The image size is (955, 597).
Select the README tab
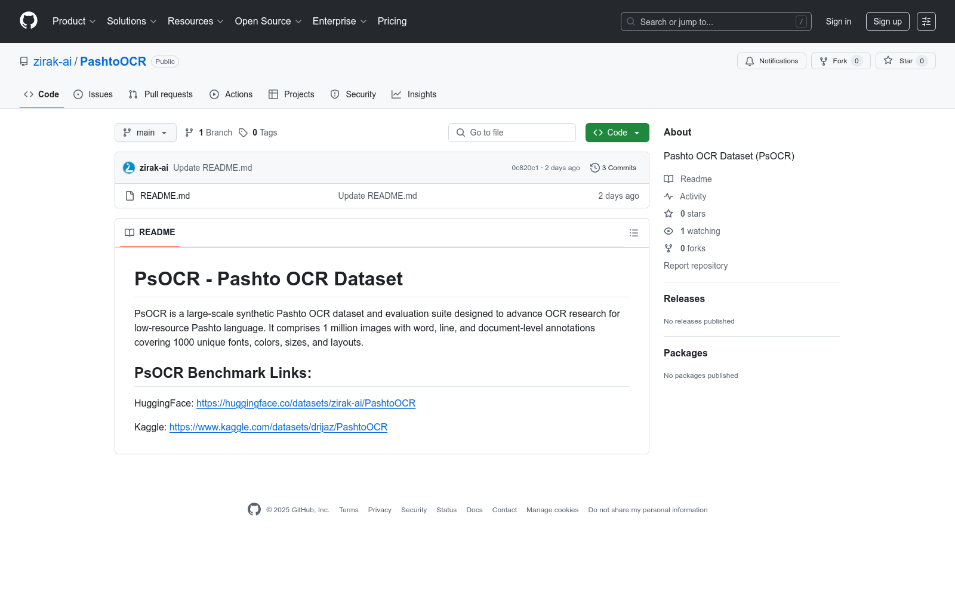[x=150, y=232]
